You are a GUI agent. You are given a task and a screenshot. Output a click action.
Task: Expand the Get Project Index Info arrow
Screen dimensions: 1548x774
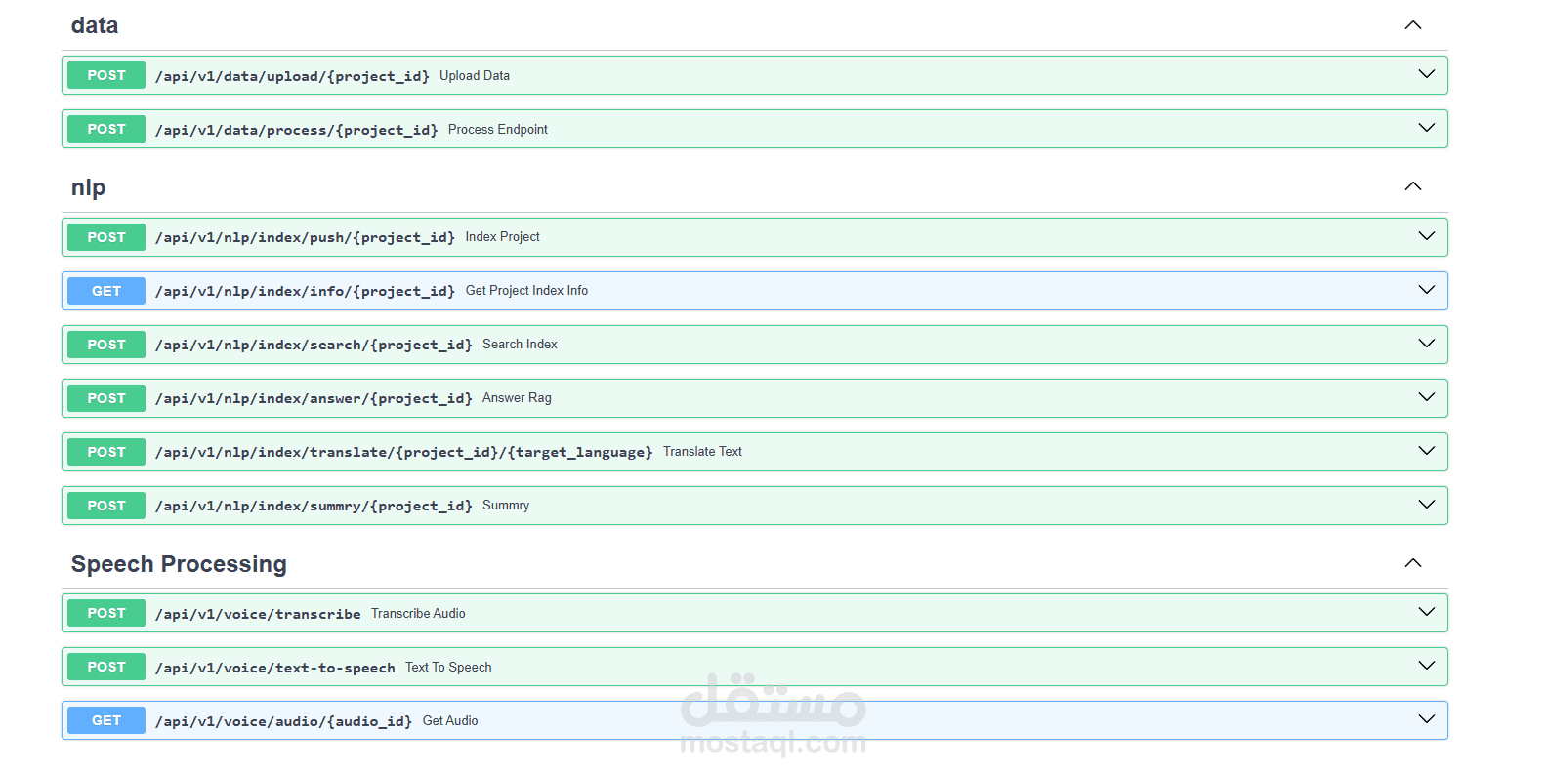1426,290
